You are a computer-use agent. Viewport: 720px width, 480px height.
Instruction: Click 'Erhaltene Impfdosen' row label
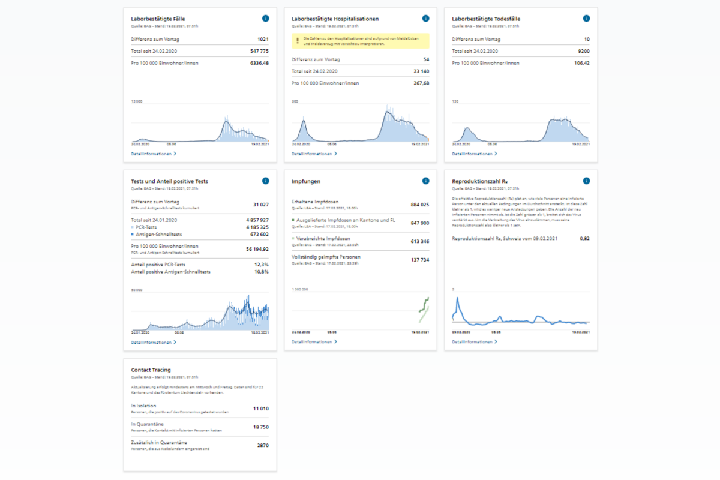pos(314,202)
